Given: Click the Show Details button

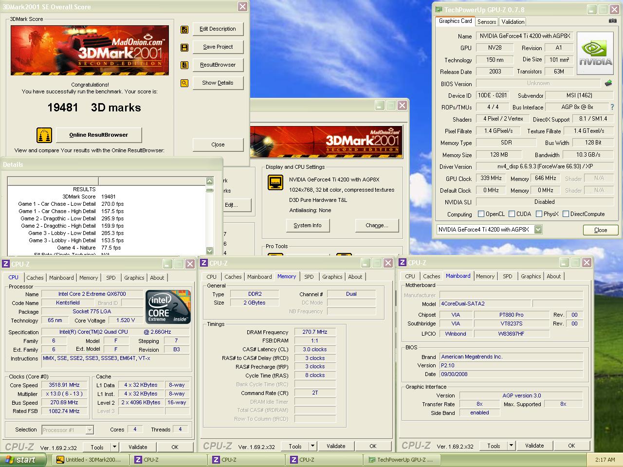Looking at the screenshot, I should coord(218,83).
